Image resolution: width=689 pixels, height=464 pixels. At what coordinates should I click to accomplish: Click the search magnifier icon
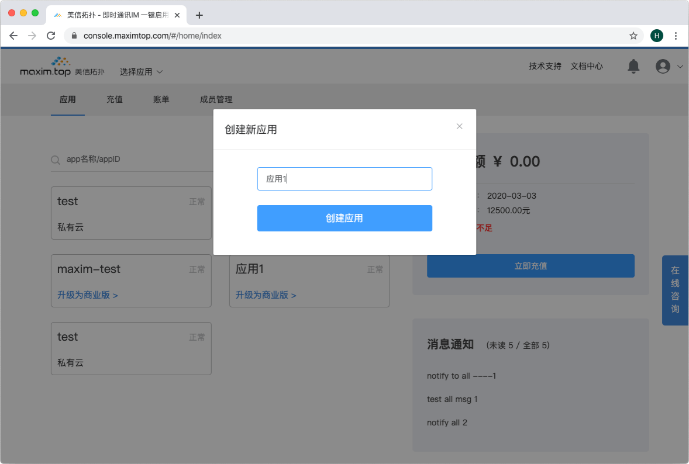(56, 160)
